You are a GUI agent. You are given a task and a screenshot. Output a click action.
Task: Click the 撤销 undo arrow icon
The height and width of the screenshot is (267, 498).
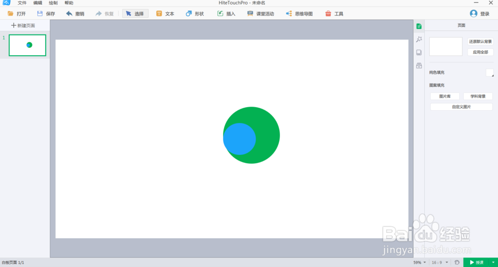pyautogui.click(x=69, y=13)
